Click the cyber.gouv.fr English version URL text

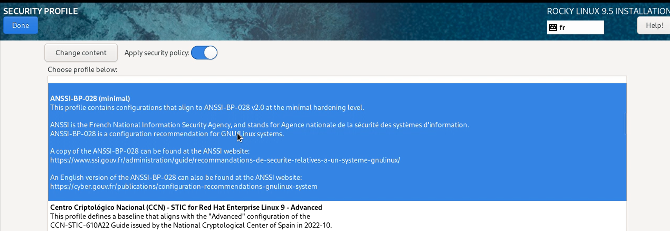(184, 186)
